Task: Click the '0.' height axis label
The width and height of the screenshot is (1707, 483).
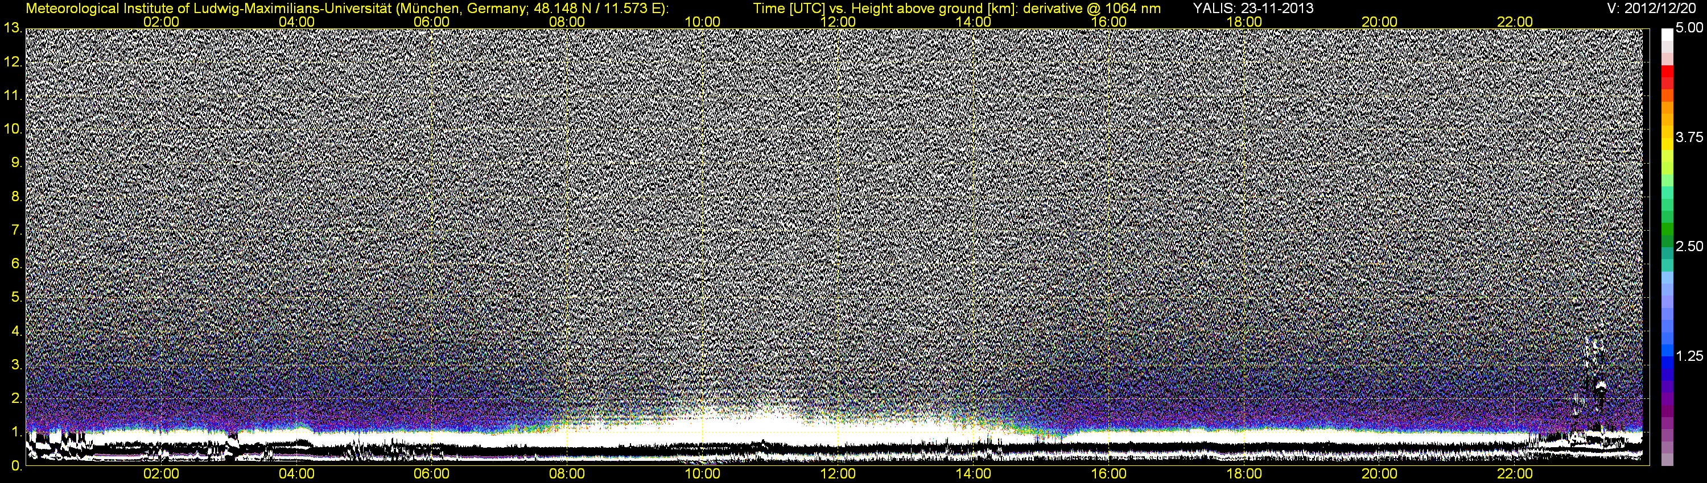Action: (x=17, y=467)
